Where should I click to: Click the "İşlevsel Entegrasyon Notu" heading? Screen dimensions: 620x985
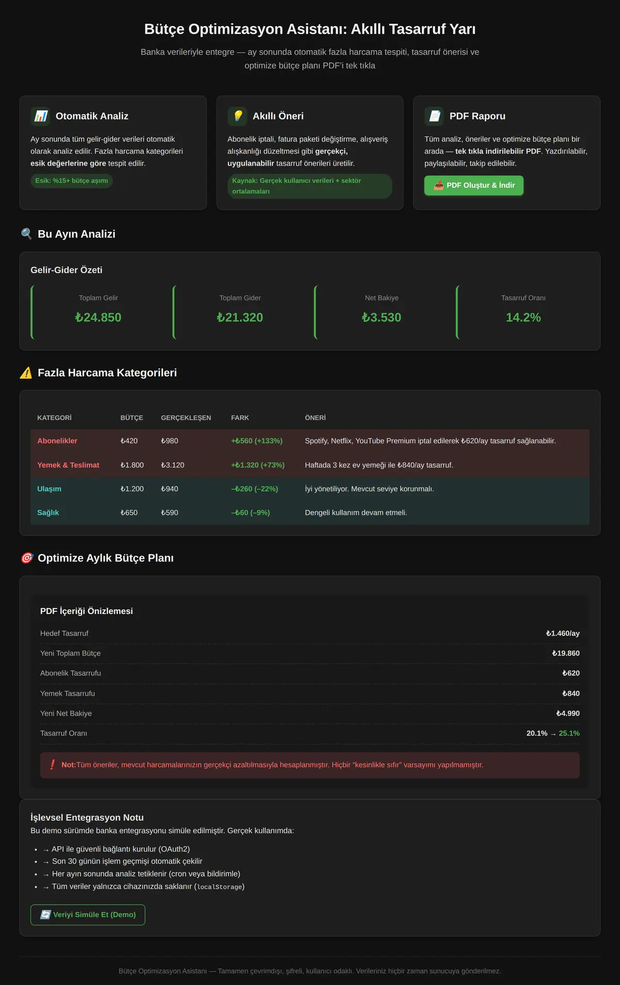[87, 817]
